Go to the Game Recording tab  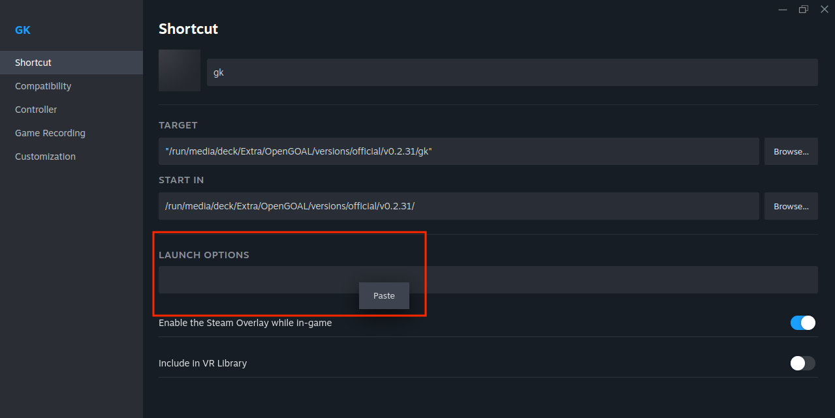[x=50, y=133]
